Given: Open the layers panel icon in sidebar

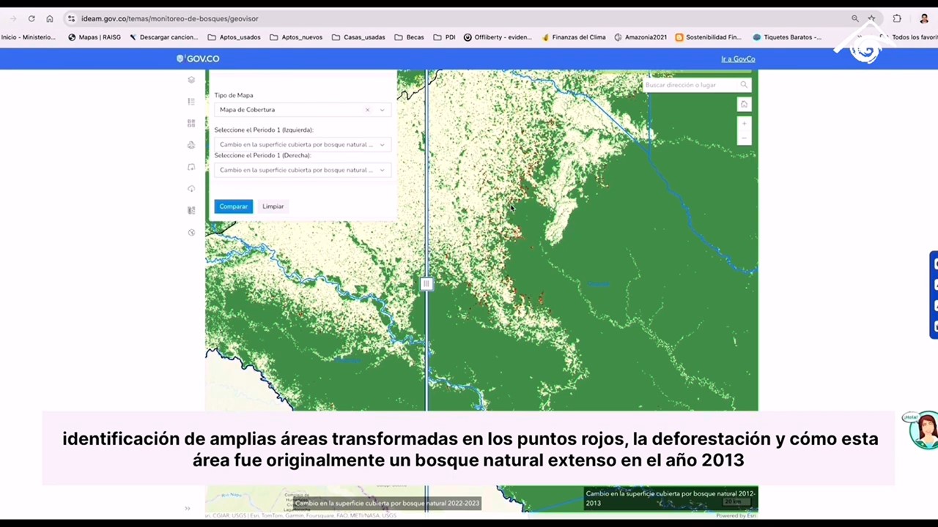Looking at the screenshot, I should (191, 80).
